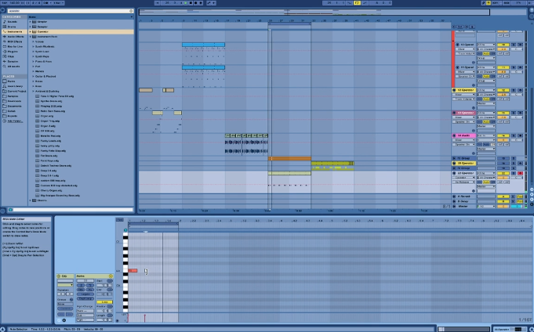Click the Dupl. Loop button
Viewport: 534px width, 332px height.
coord(85,298)
